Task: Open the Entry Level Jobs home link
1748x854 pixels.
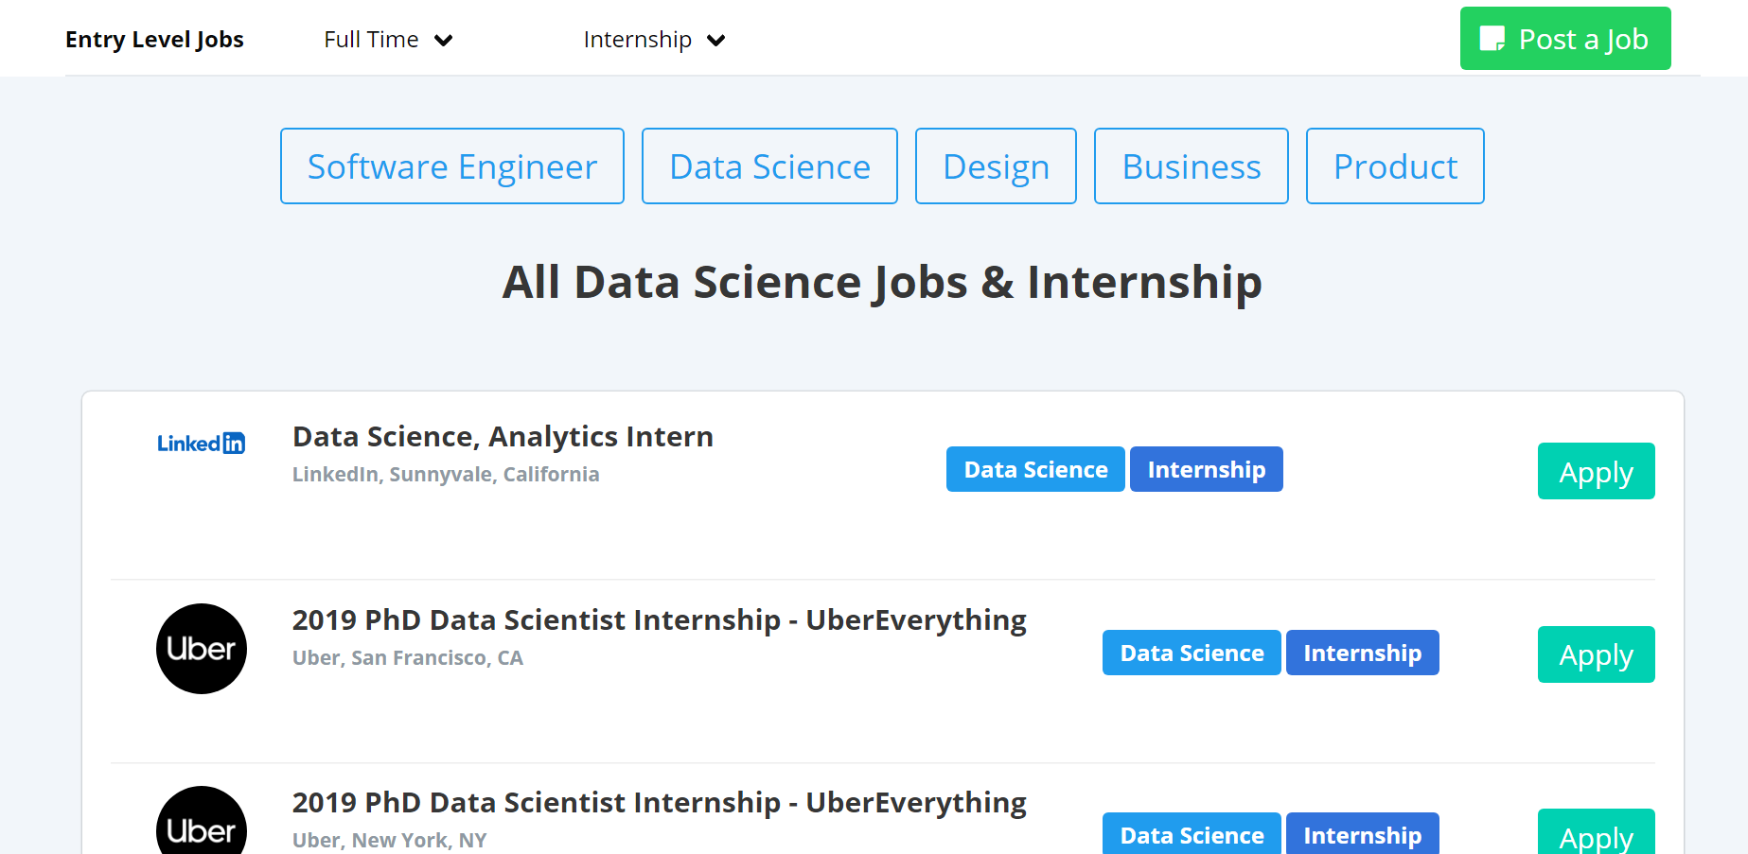Action: [154, 40]
